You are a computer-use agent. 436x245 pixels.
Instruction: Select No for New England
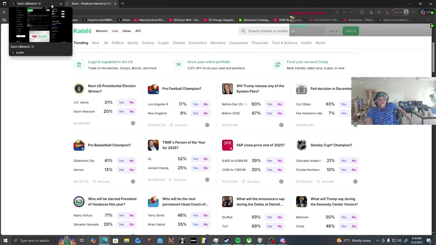pyautogui.click(x=206, y=113)
